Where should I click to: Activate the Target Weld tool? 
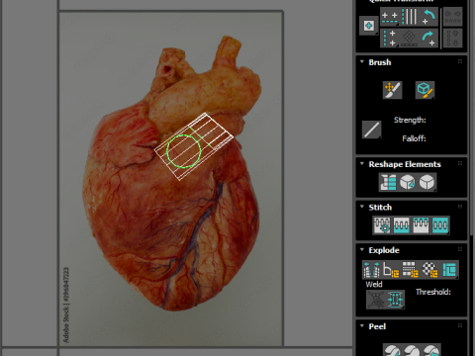(x=376, y=300)
